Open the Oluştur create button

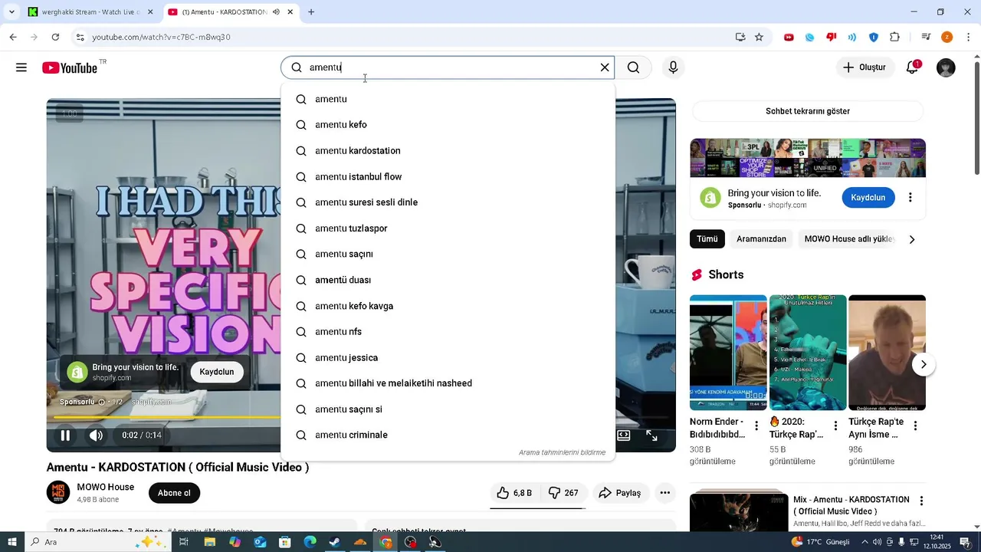click(x=865, y=67)
